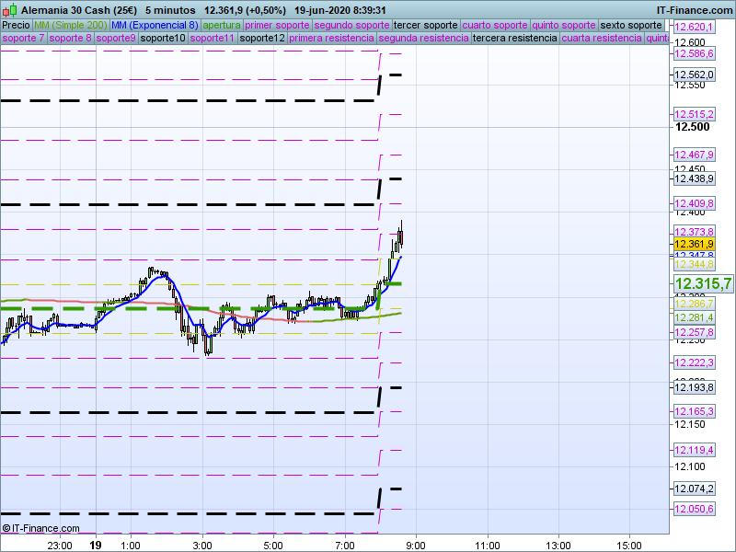Click the yellow price label 12.344,8
This screenshot has width=736, height=552.
[x=695, y=265]
